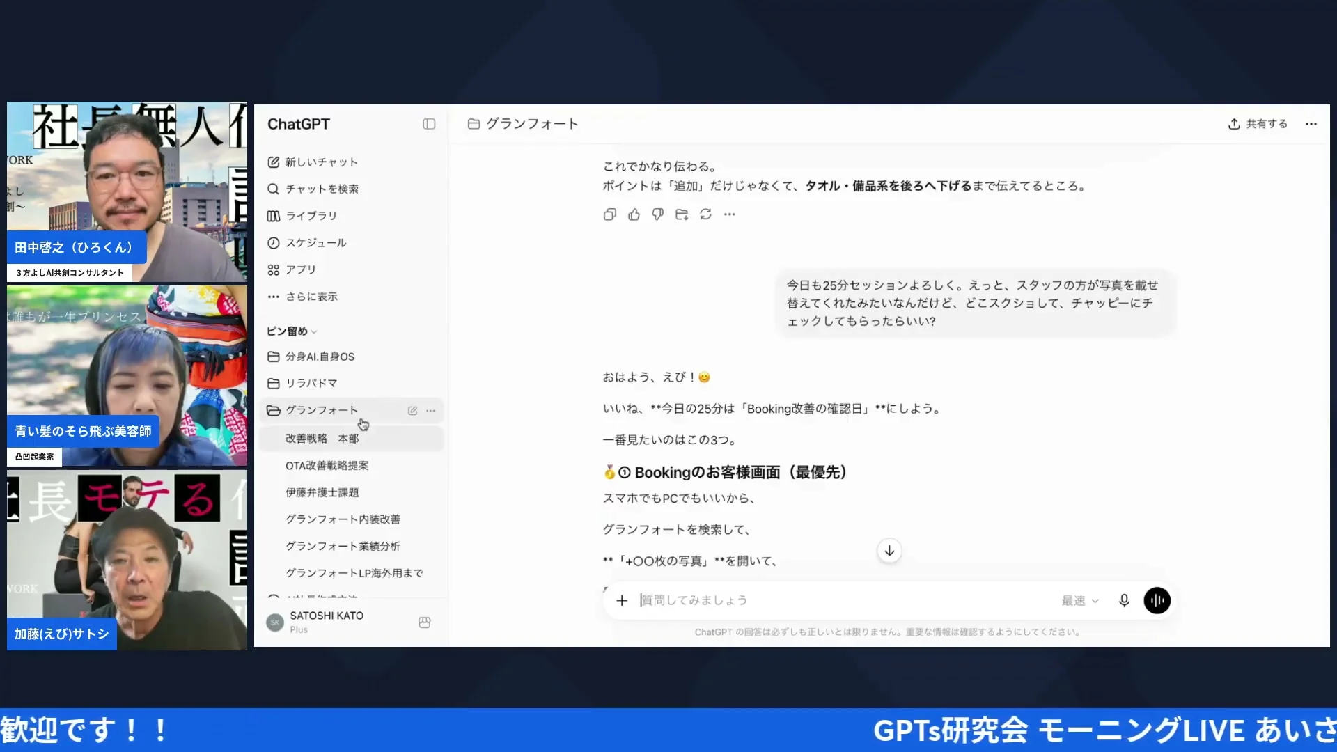
Task: Click the ChatGPT logo text
Action: click(299, 124)
